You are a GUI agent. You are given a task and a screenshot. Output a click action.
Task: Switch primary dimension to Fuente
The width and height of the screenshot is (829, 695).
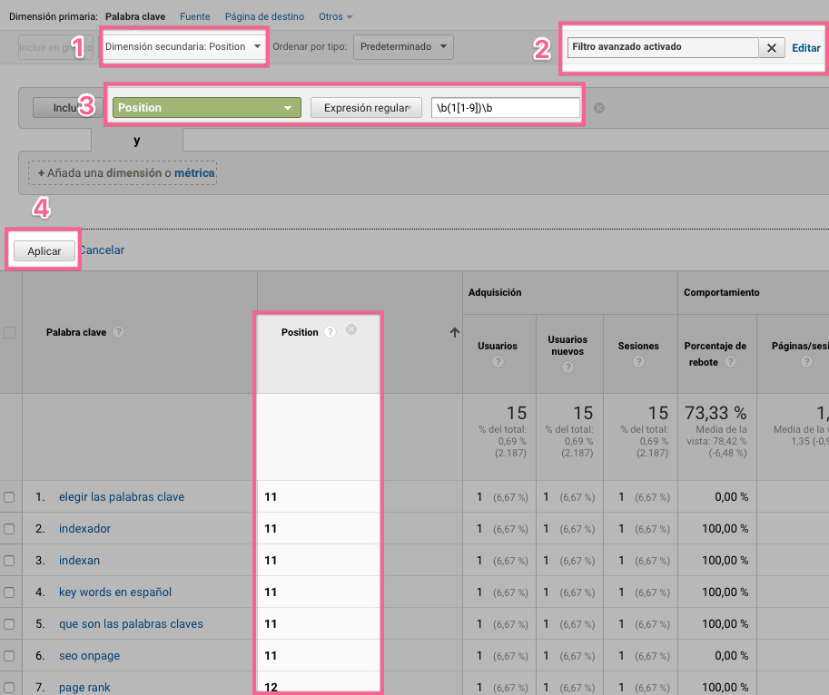click(x=195, y=16)
